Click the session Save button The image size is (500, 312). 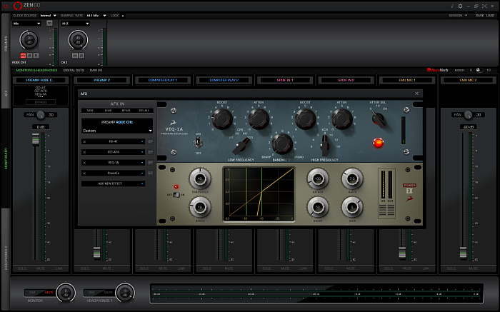(x=479, y=14)
